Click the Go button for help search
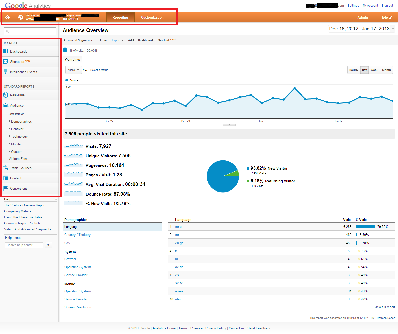Image resolution: width=398 pixels, height=334 pixels. click(x=49, y=245)
